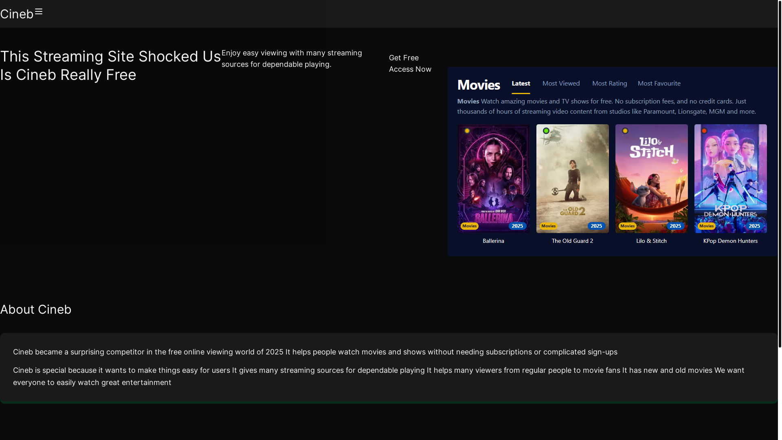Click the 2025 badge on Lilo & Stitch poster
The image size is (782, 440).
pos(675,226)
